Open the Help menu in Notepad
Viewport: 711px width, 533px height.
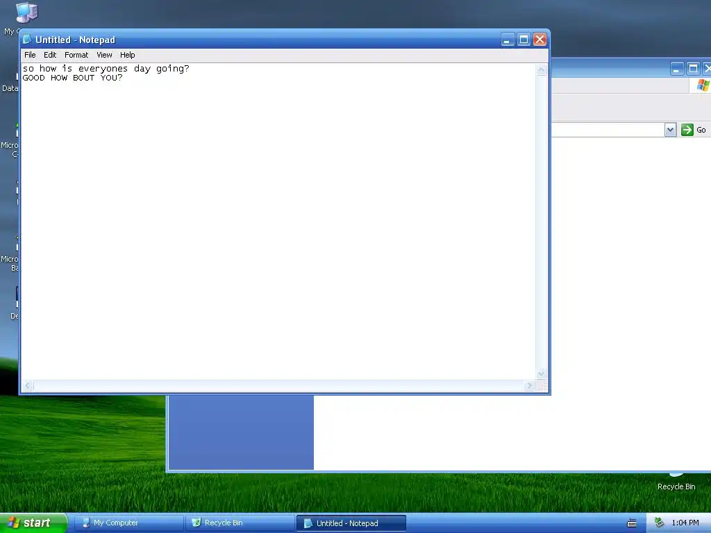coord(128,55)
